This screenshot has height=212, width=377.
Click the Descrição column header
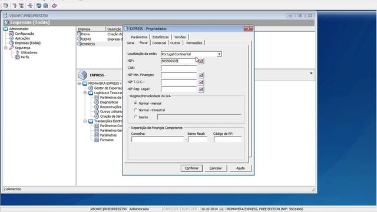point(114,29)
